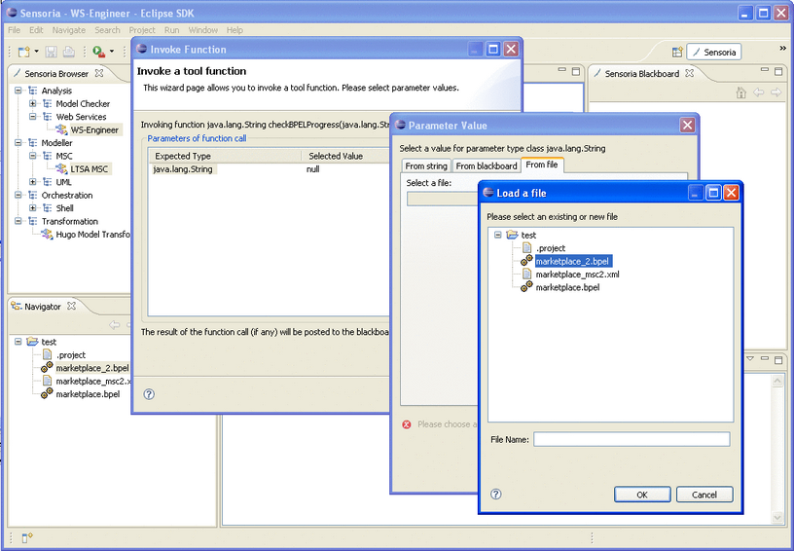Select marketplace_2.bpel in Load a file dialog
Screen dimensions: 794x551
(573, 261)
